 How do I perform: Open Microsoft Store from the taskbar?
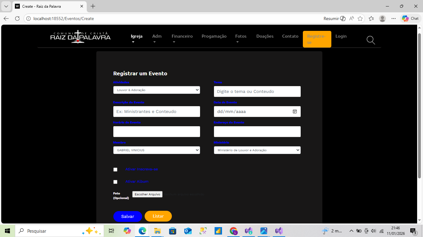pos(172,231)
